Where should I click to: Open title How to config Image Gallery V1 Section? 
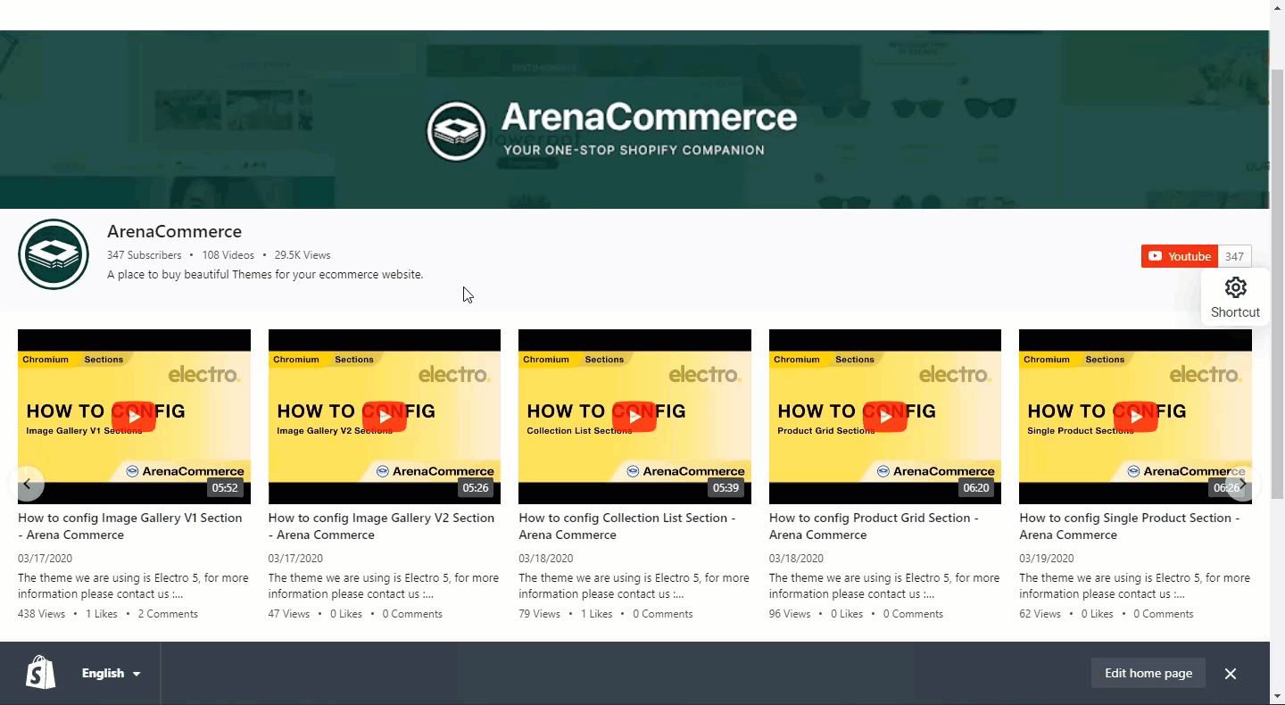coord(130,527)
